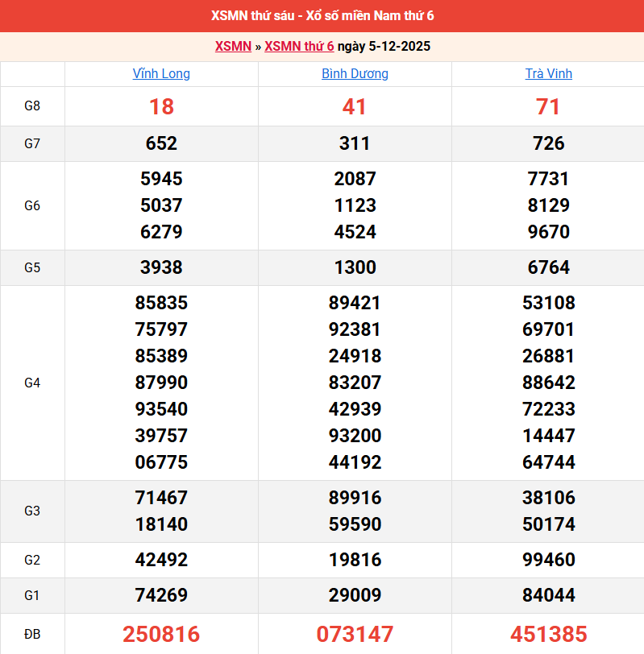Viewport: 644px width, 654px height.
Task: Open the "XSMN thứ 6" breadcrumb link
Action: (x=299, y=46)
